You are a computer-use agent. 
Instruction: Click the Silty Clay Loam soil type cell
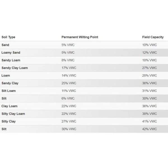tap(13, 114)
